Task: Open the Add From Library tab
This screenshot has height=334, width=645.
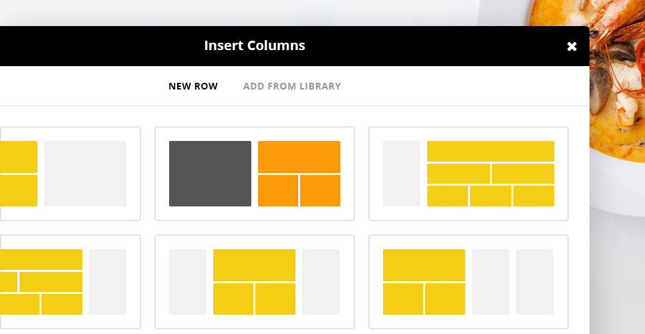Action: 292,86
